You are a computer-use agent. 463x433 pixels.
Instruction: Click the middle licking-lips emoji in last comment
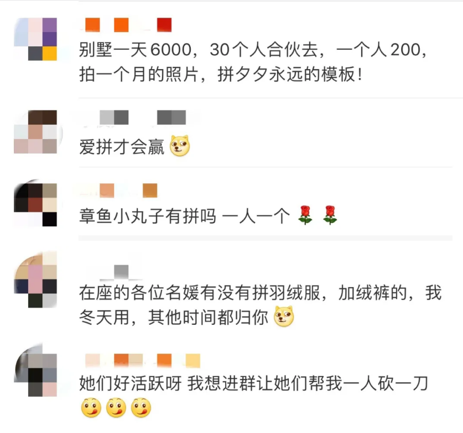point(116,408)
